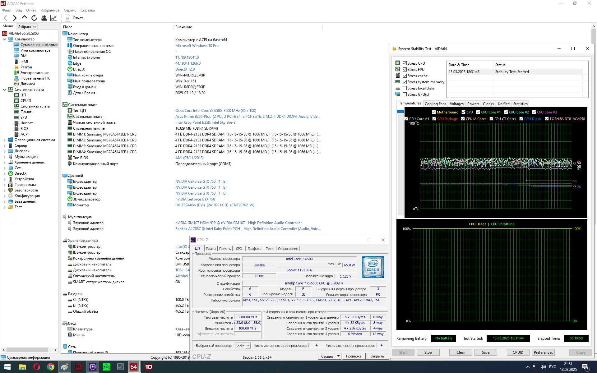Expand Мультимедиа tree node

click(4, 157)
